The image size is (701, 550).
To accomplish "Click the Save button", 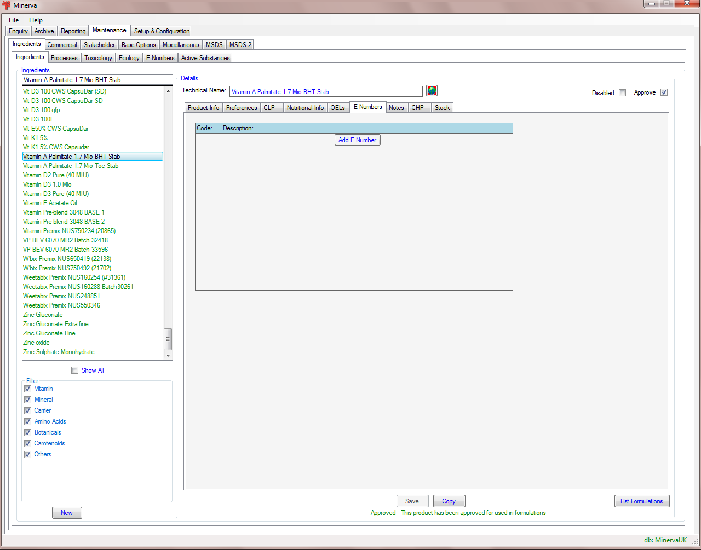I will [412, 501].
